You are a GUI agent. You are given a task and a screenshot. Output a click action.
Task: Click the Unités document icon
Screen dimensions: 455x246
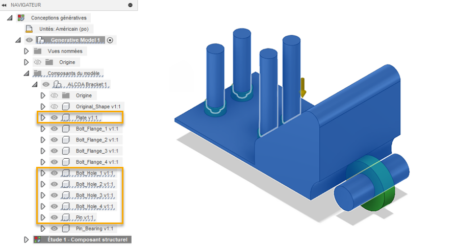tap(29, 29)
